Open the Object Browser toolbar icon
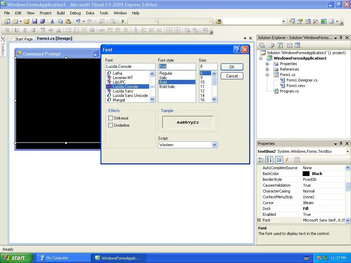This screenshot has height=263, width=351. [x=308, y=21]
